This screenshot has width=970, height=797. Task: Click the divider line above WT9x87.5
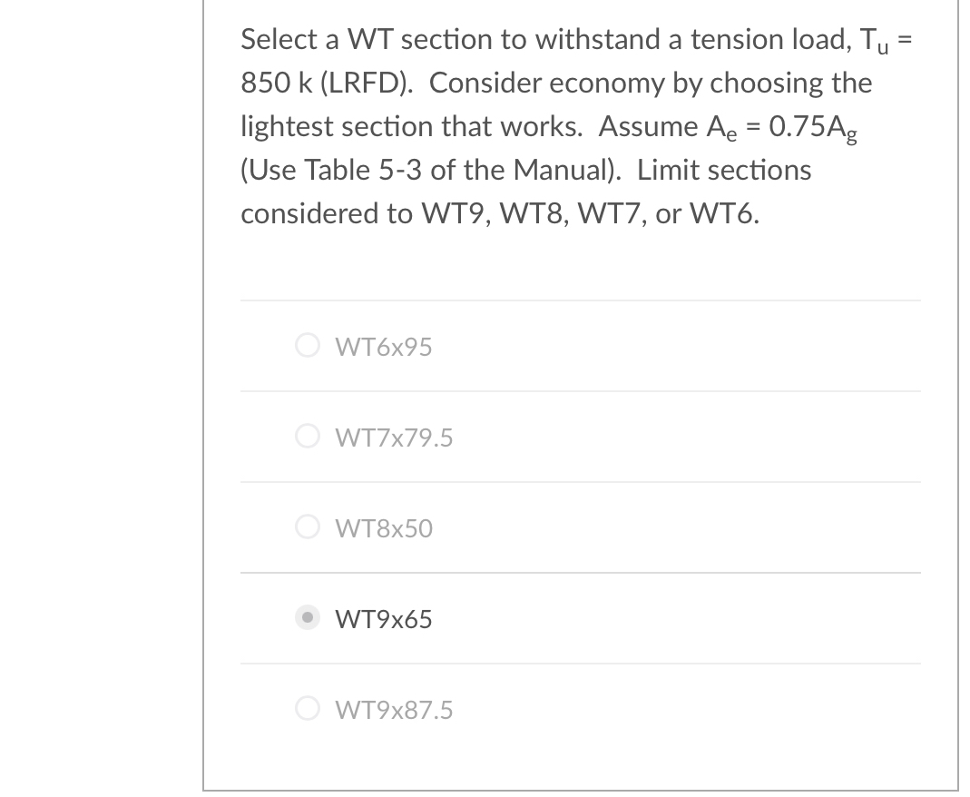581,664
